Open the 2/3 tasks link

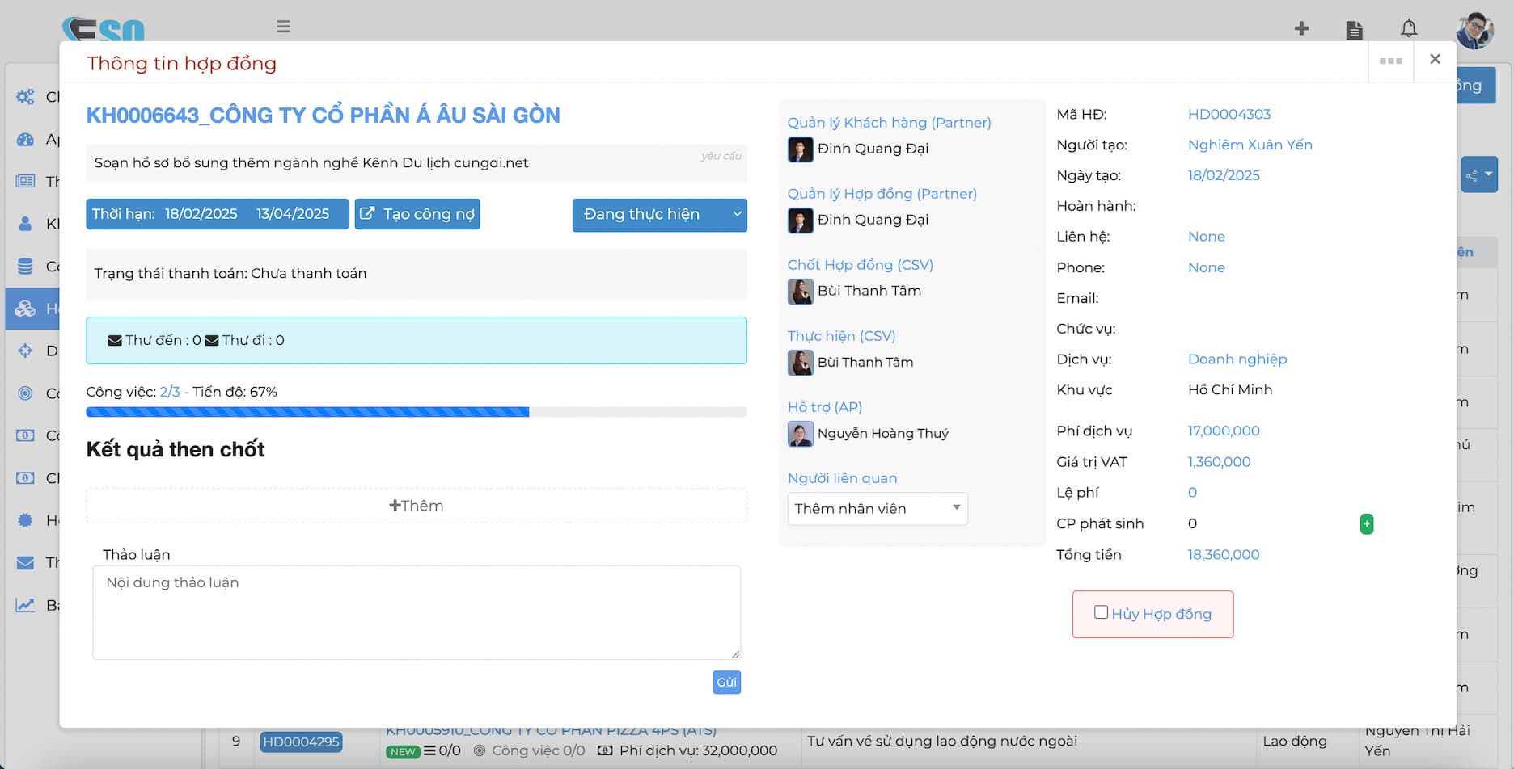(x=169, y=392)
